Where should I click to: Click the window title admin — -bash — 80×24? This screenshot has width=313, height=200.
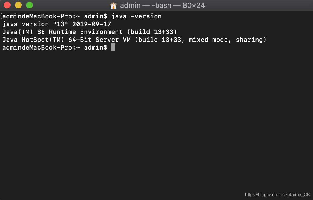[162, 5]
